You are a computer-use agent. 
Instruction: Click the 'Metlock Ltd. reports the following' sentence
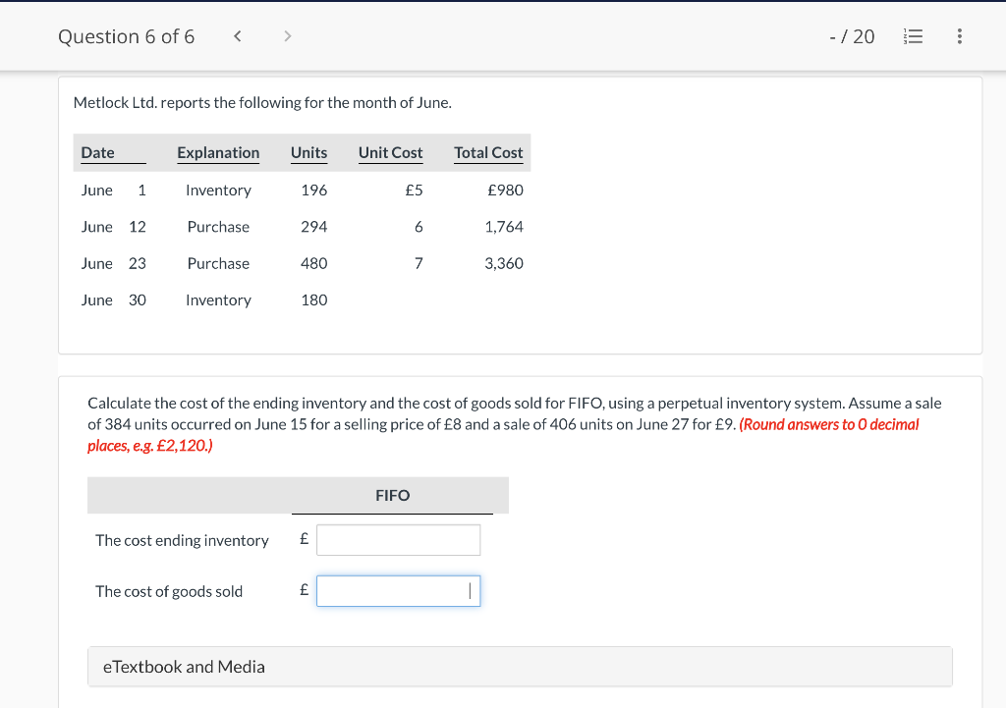[x=262, y=102]
